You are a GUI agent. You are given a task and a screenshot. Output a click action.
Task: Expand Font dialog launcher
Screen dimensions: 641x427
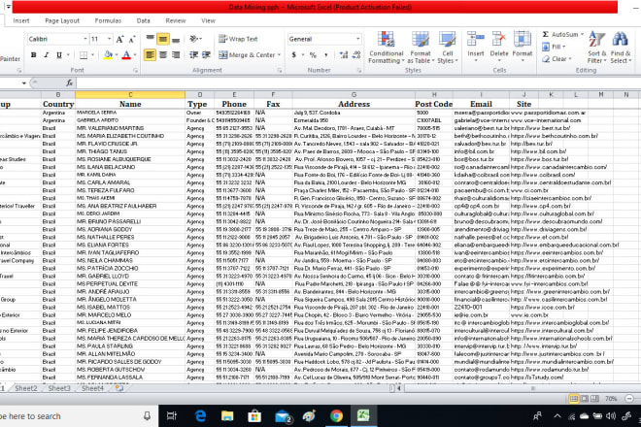pyautogui.click(x=135, y=70)
